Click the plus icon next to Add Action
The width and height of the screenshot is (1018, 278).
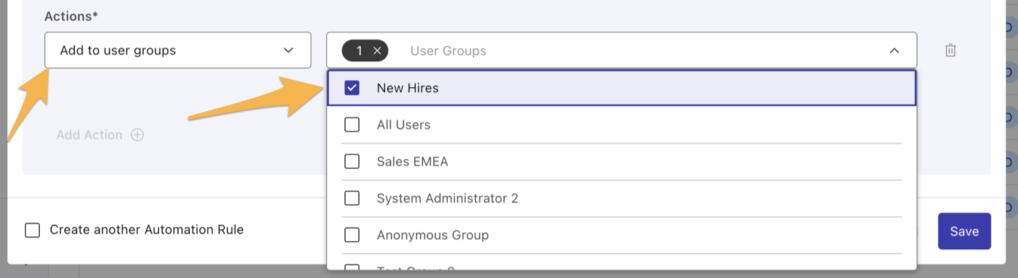(x=137, y=135)
